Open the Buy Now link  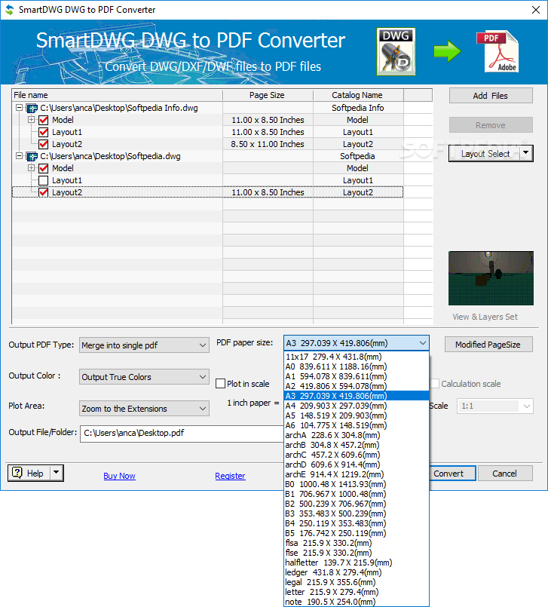coord(119,476)
